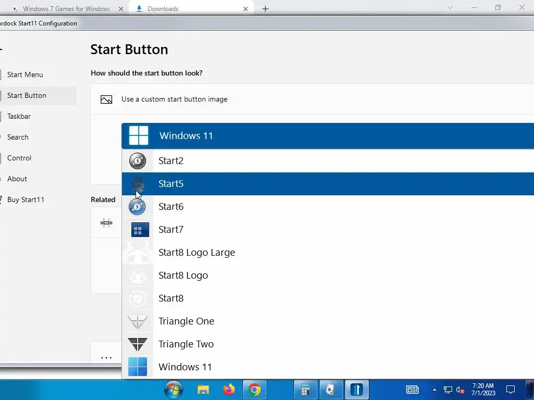Viewport: 534px width, 400px height.
Task: Click the Triangle Two label
Action: [186, 344]
